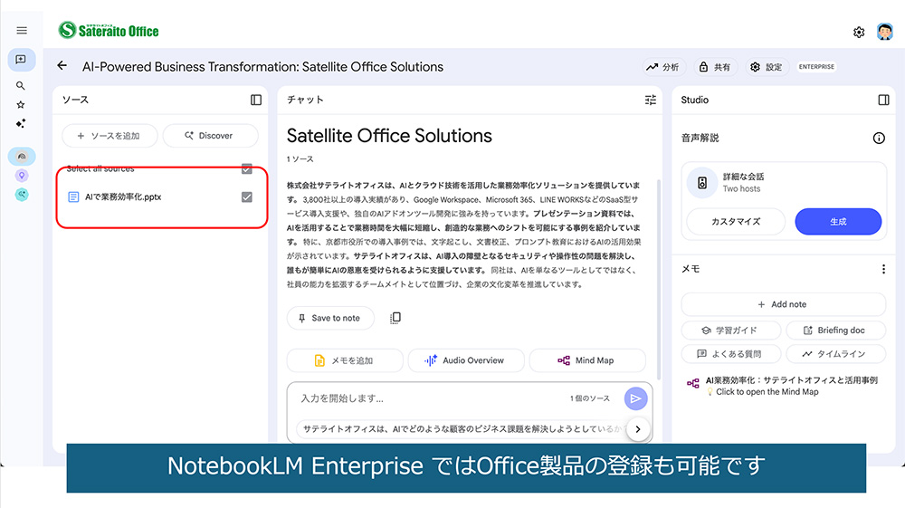Open the three-dot menu in メモ section
The width and height of the screenshot is (905, 508).
[883, 269]
